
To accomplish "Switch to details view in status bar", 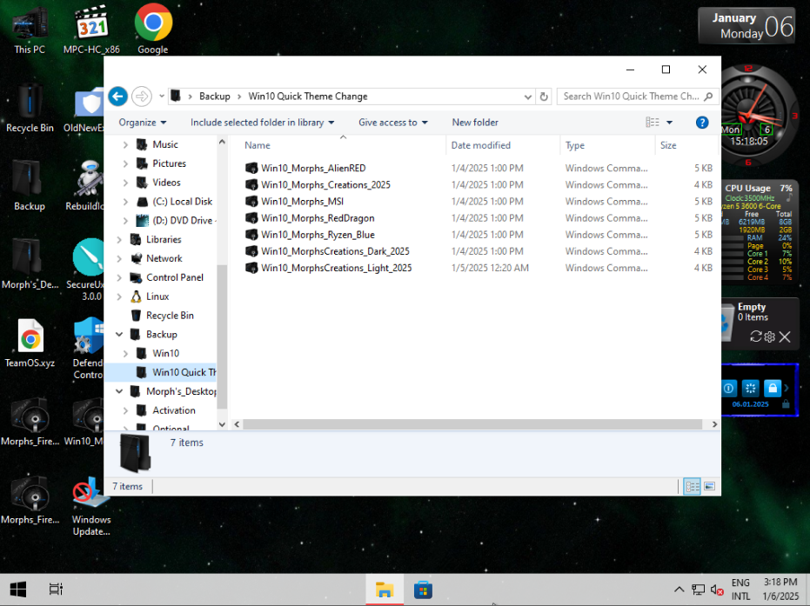I will [693, 486].
